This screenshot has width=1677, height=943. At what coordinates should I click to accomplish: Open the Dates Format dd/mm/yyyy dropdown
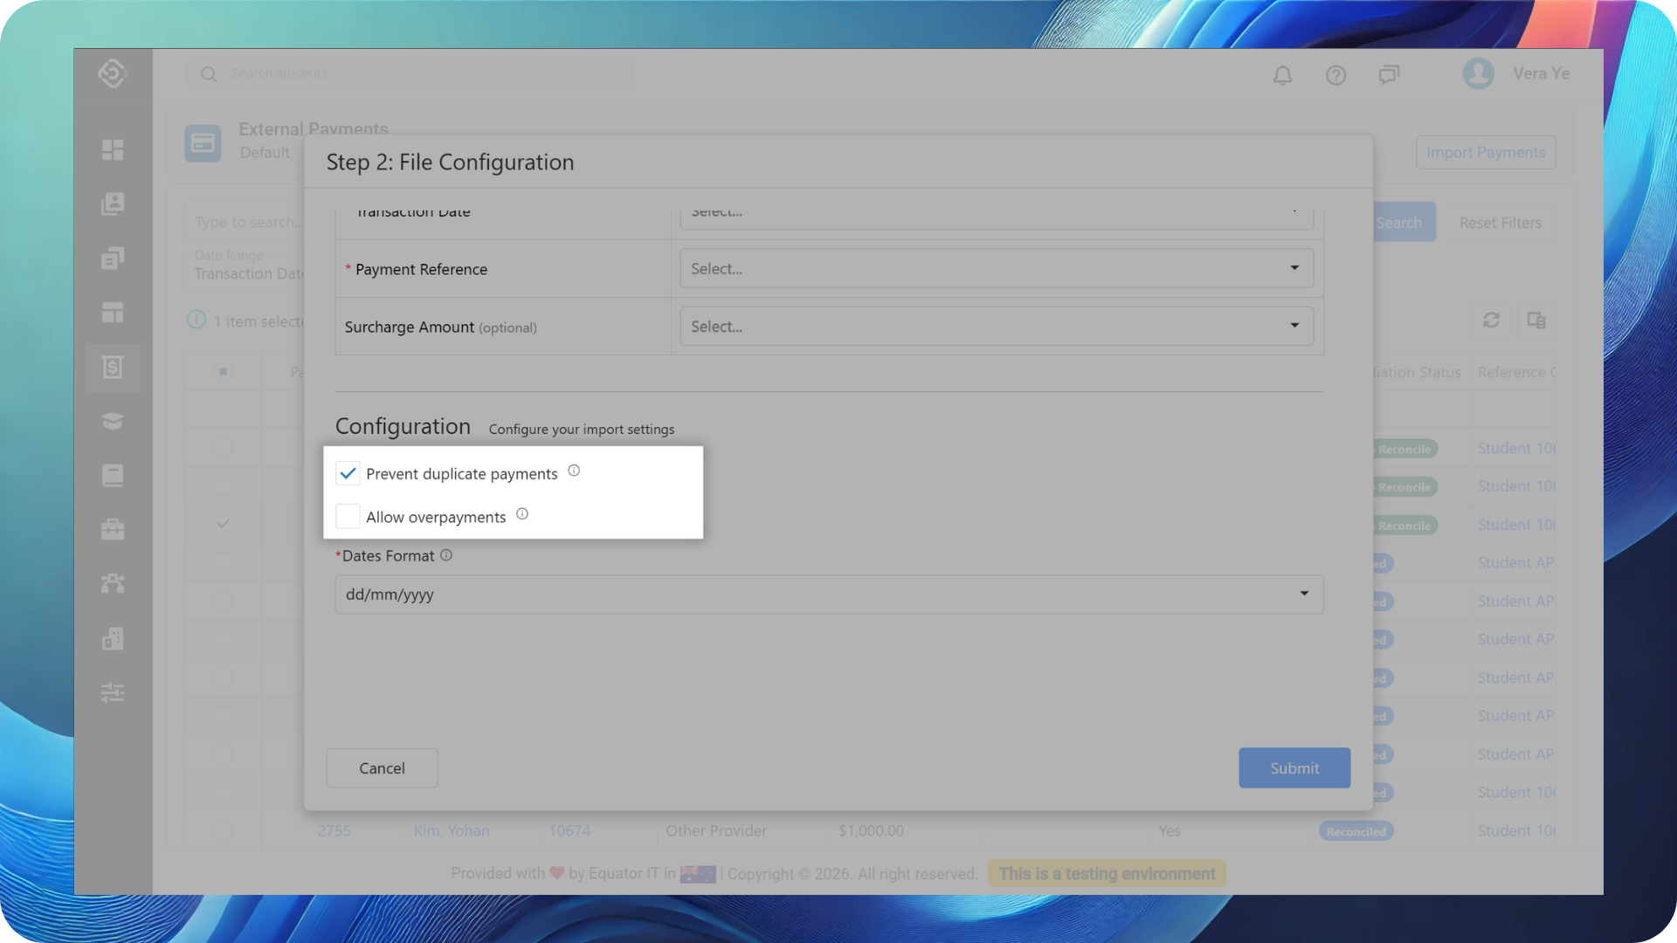(828, 595)
